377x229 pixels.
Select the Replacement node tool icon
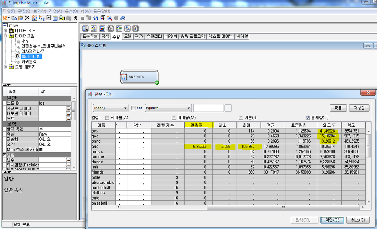coord(119,29)
